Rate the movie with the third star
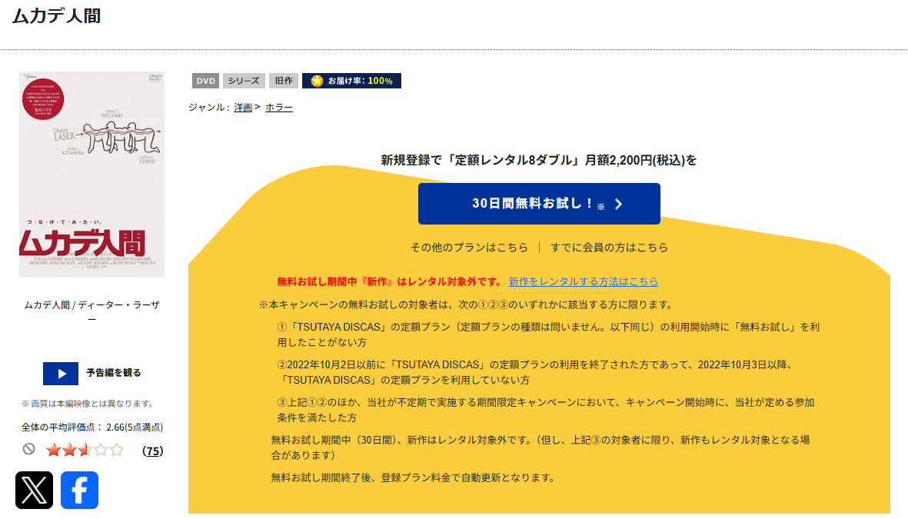The image size is (908, 519). (x=85, y=450)
